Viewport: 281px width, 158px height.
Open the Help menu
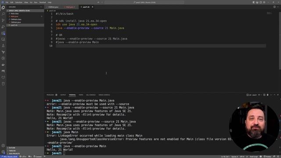click(x=50, y=2)
